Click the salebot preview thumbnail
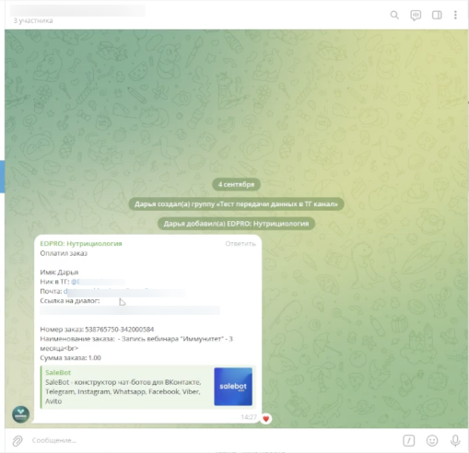The width and height of the screenshot is (469, 453). click(x=233, y=387)
